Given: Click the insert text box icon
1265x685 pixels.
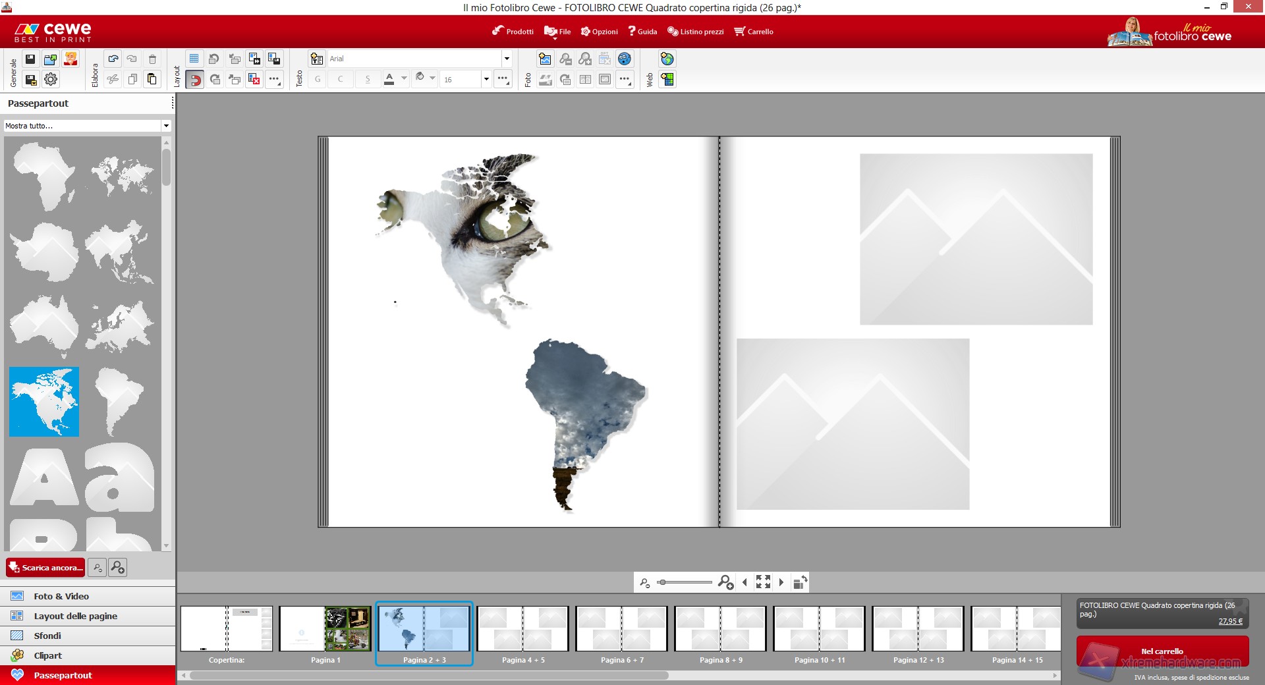Looking at the screenshot, I should pos(317,59).
